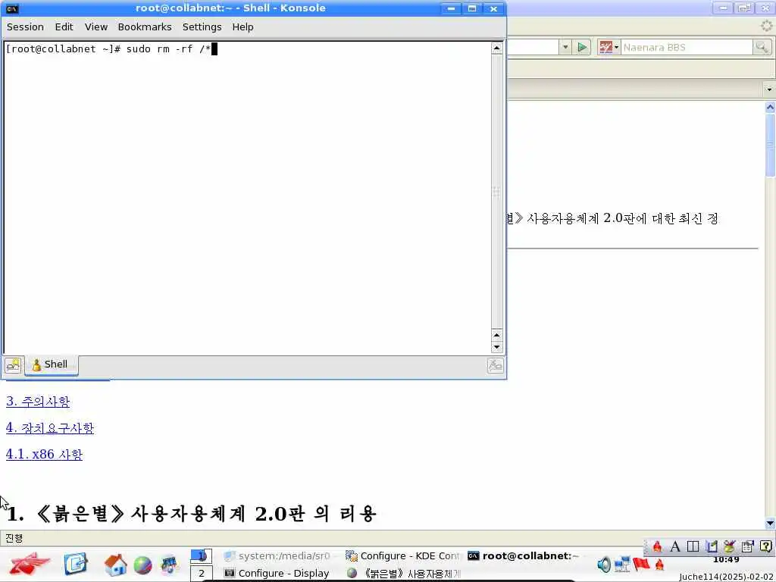Click browser page scrollbar down arrow
The image size is (776, 582).
pos(770,524)
